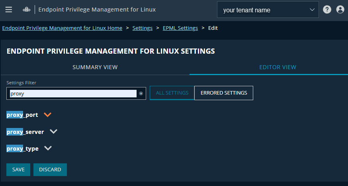Image resolution: width=348 pixels, height=186 pixels.
Task: Show Errored Settings filter tab
Action: coord(224,93)
